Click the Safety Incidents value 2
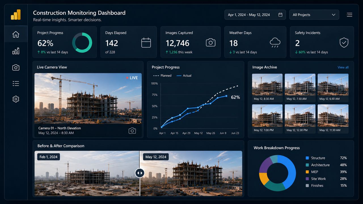 point(297,43)
